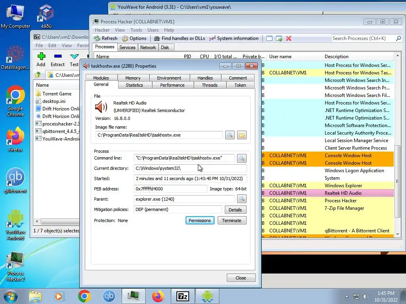Click the taskbar clock showing 1:45 PM

point(386,296)
